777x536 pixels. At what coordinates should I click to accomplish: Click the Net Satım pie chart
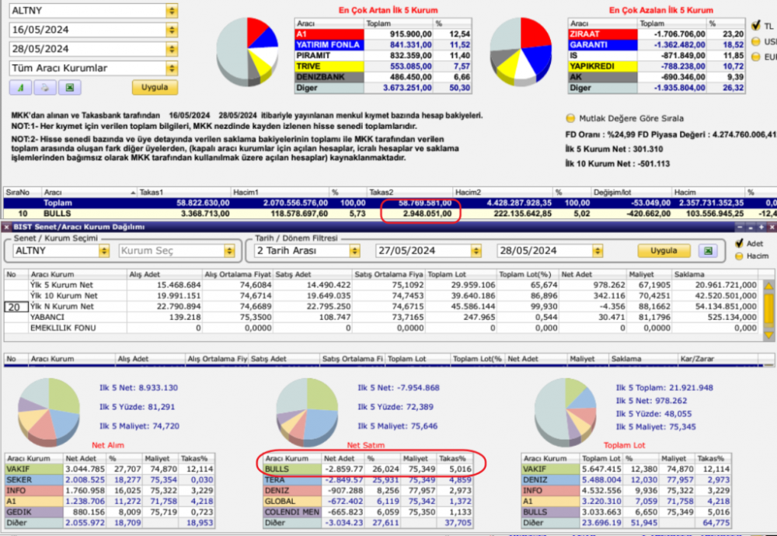pos(307,411)
